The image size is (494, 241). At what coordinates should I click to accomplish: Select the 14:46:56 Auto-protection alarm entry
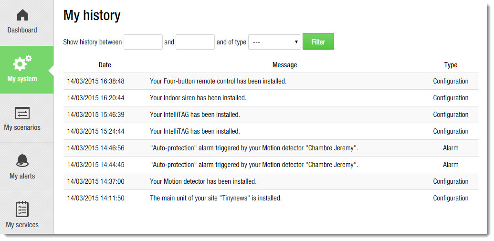(x=254, y=148)
